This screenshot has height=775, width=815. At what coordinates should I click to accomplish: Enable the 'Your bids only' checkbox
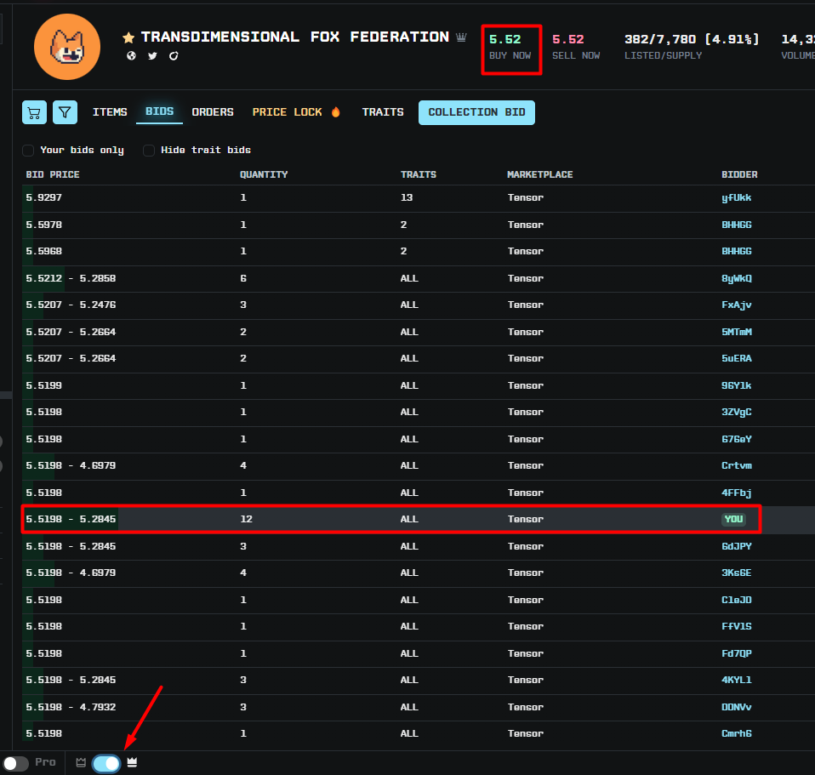pos(28,151)
